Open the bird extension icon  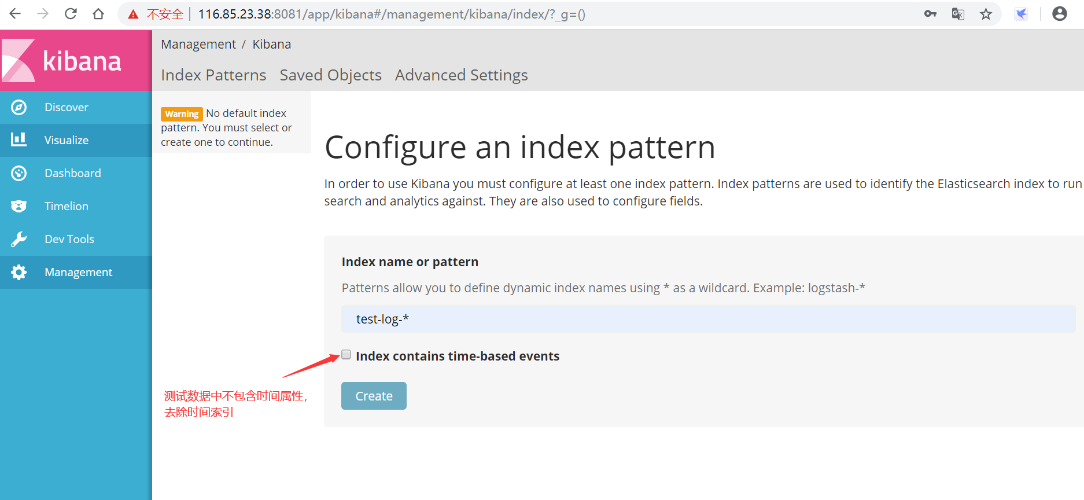1022,14
